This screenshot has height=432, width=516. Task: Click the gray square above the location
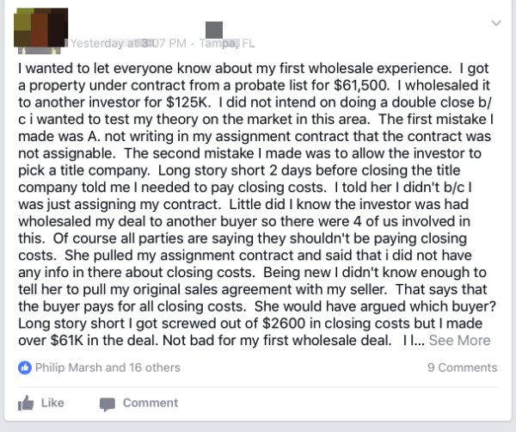coord(214,29)
